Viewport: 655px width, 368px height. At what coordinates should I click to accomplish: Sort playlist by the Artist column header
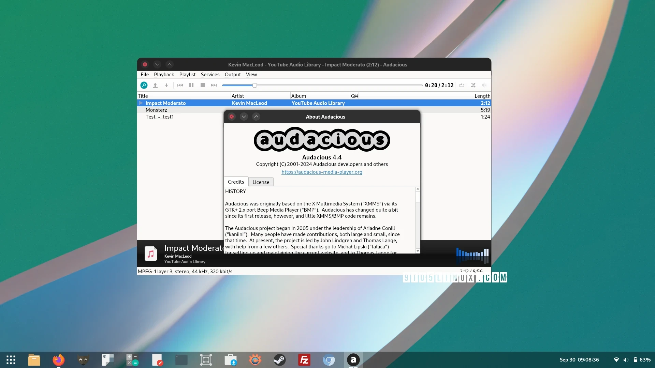(x=260, y=96)
